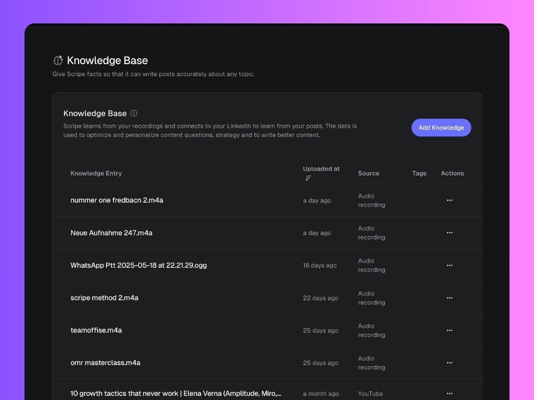The image size is (534, 400).
Task: Click the Source column header
Action: pyautogui.click(x=369, y=173)
